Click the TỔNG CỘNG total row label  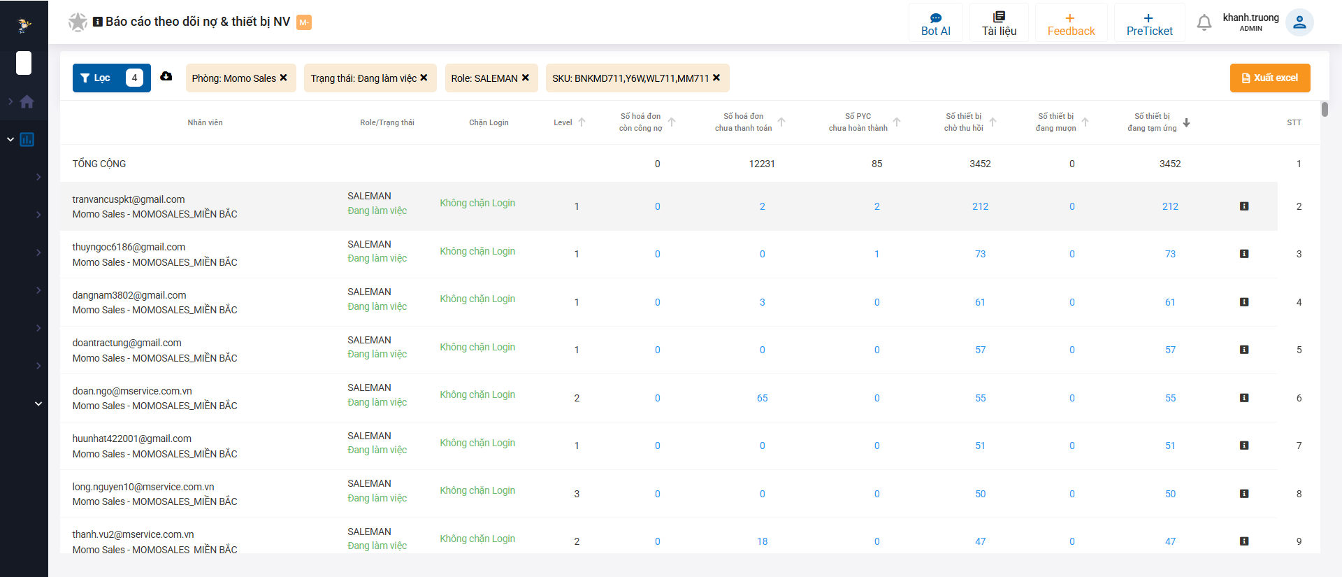[x=99, y=164]
